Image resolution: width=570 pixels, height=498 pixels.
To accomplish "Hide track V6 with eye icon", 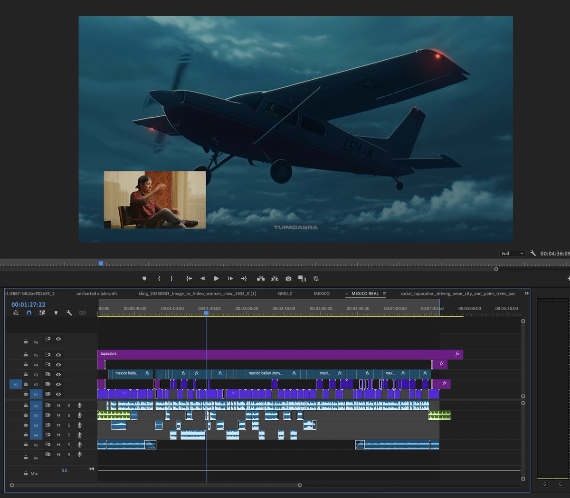I will point(58,339).
